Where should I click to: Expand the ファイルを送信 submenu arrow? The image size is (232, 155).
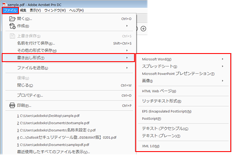(x=127, y=68)
